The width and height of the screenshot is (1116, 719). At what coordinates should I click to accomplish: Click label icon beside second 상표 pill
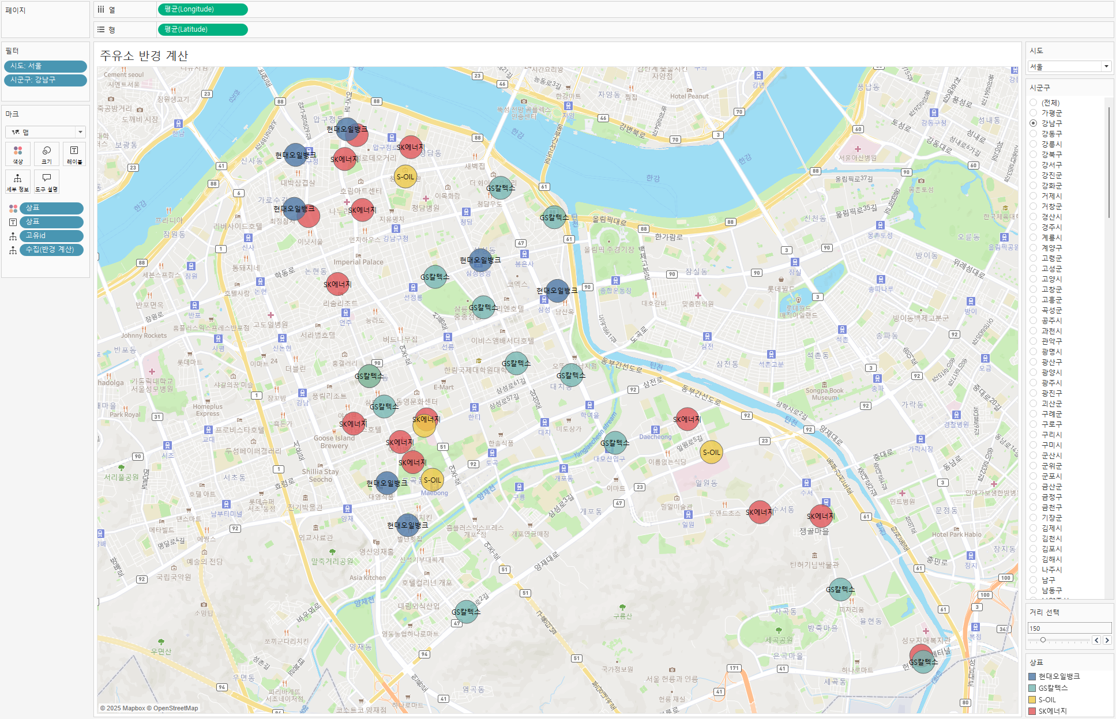[x=13, y=222]
